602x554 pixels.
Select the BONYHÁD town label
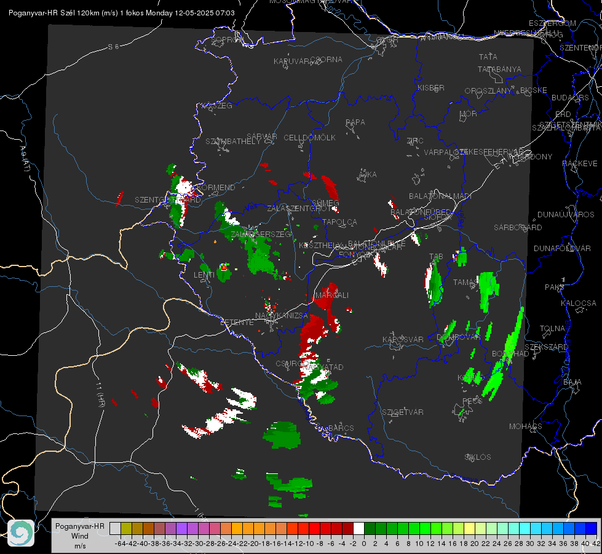click(x=510, y=353)
